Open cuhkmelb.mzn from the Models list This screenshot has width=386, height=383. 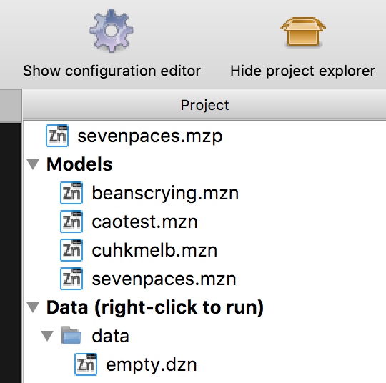pyautogui.click(x=154, y=250)
